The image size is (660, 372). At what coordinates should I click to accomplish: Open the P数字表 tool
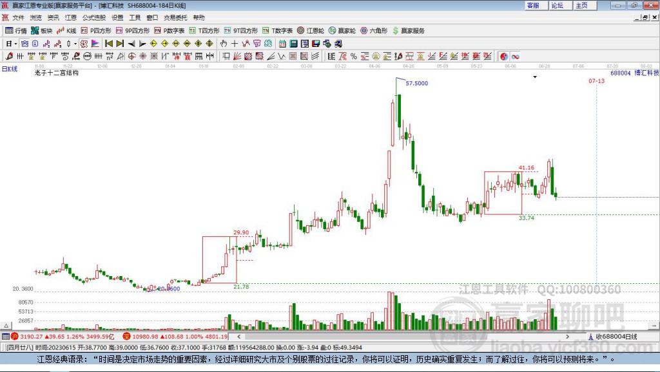[x=170, y=31]
